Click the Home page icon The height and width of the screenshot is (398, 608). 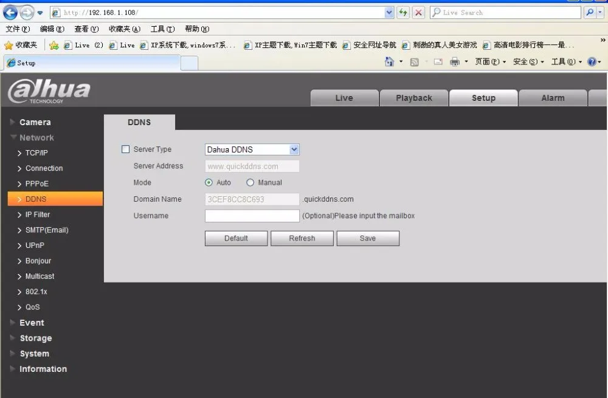[389, 61]
